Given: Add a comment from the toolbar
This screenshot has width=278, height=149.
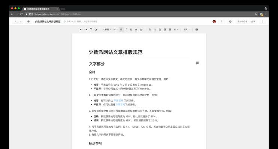Looking at the screenshot, I should [197, 30].
